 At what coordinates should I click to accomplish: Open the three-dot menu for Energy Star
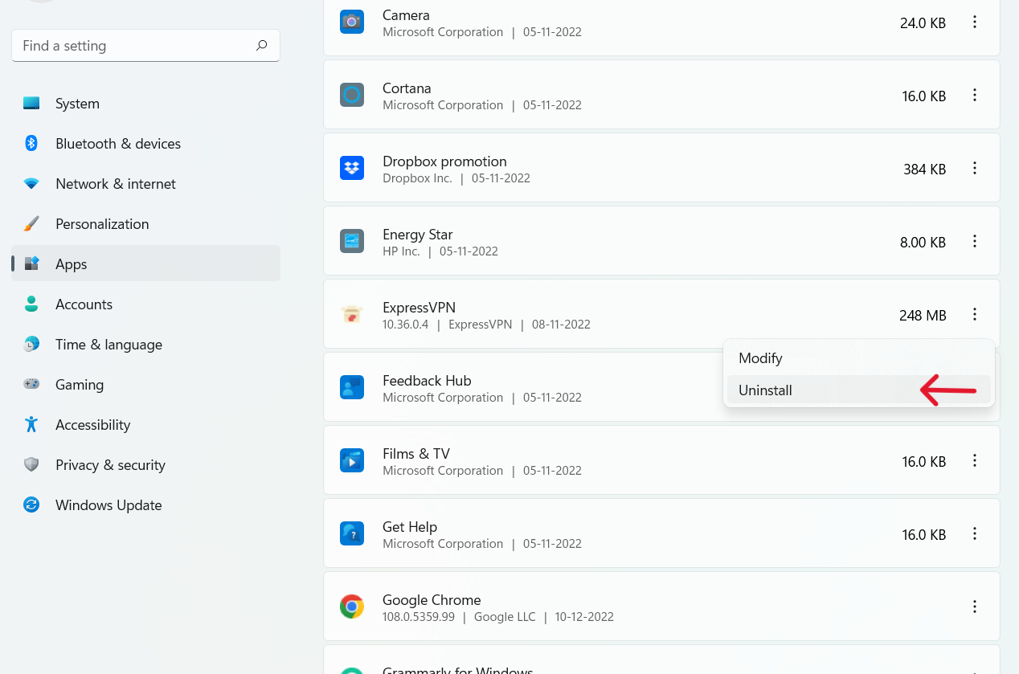(975, 242)
